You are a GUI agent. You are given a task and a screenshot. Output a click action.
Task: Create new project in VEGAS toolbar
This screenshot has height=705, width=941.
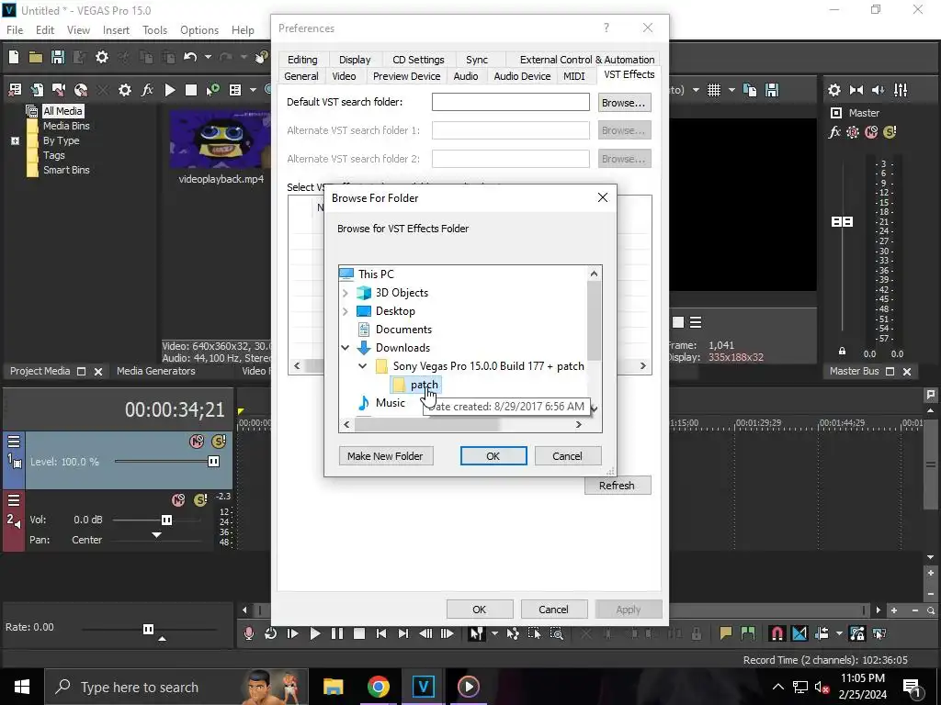coord(14,57)
